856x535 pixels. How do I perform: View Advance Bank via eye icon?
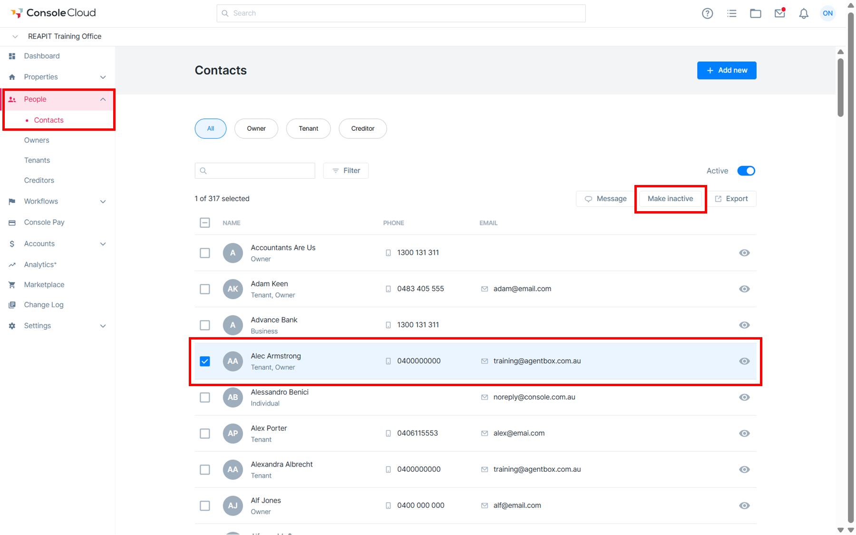pyautogui.click(x=745, y=325)
